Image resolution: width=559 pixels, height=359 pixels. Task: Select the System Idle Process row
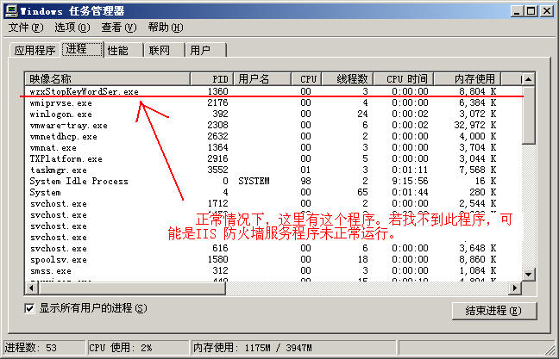point(273,181)
